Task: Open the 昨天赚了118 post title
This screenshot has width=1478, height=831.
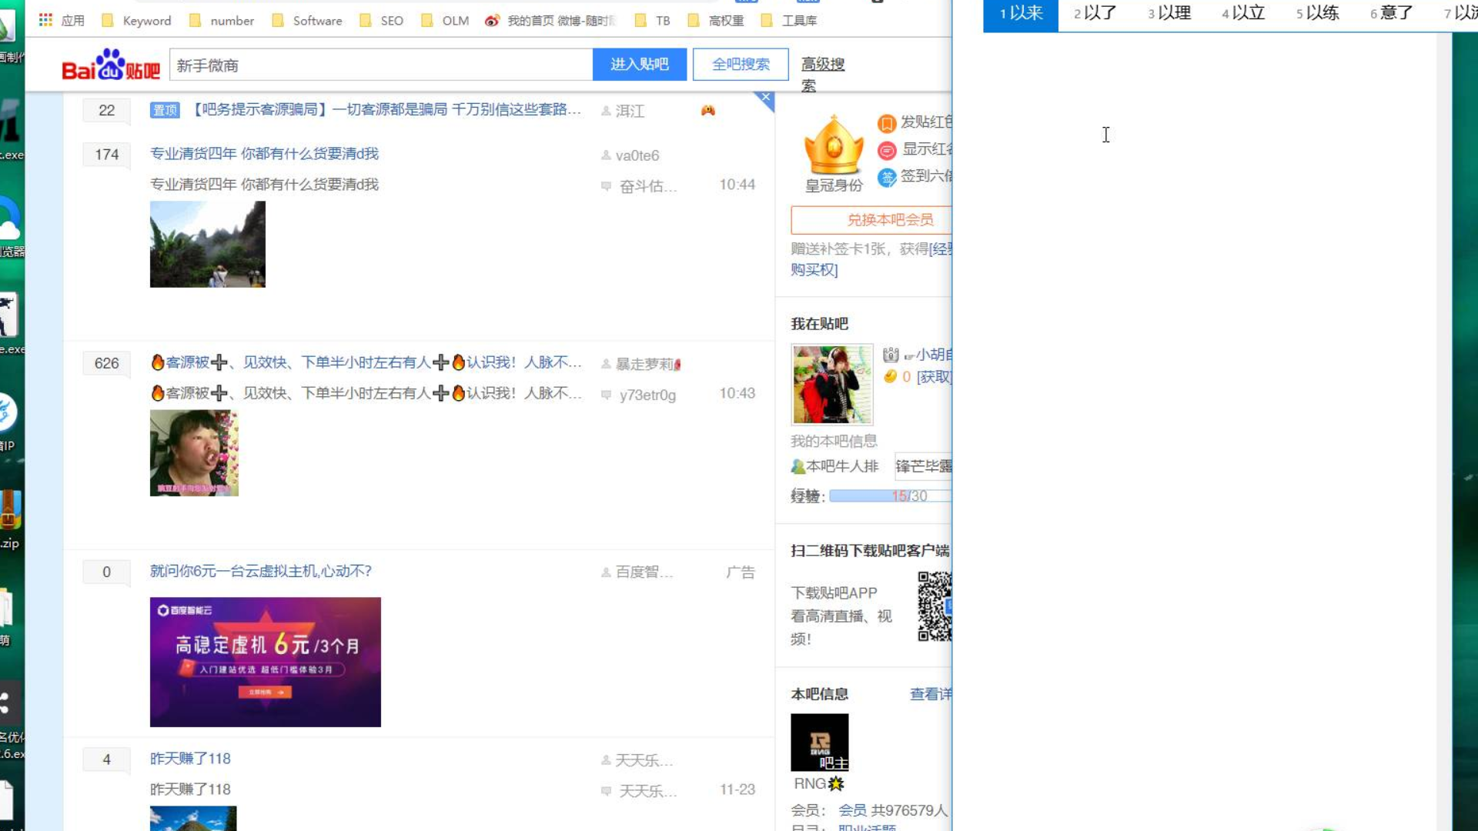Action: (190, 759)
